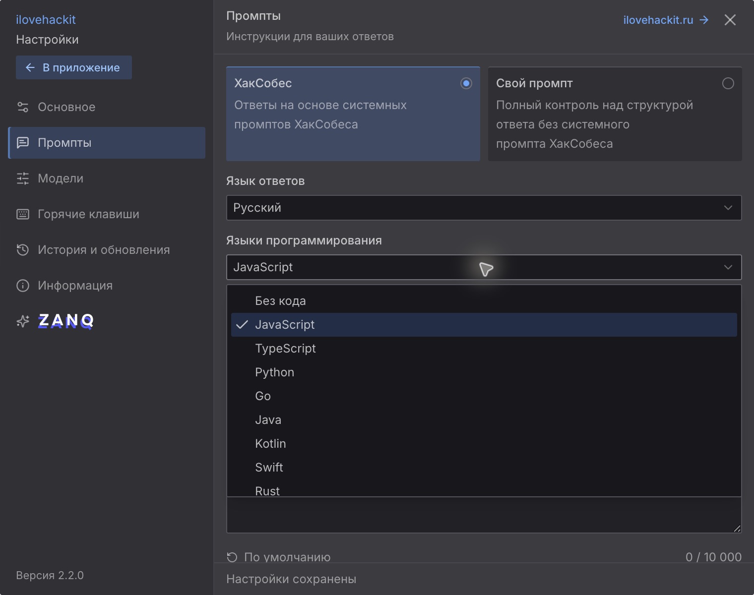Go back with В приложение button
Image resolution: width=754 pixels, height=595 pixels.
[74, 67]
